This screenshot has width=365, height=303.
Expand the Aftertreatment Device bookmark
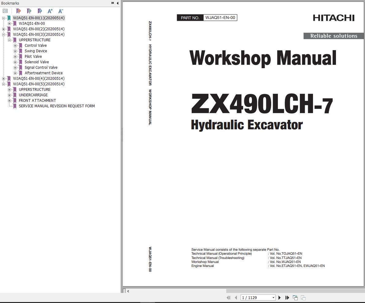tap(15, 73)
